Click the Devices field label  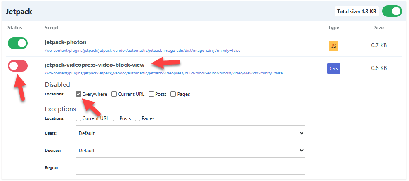pyautogui.click(x=53, y=151)
